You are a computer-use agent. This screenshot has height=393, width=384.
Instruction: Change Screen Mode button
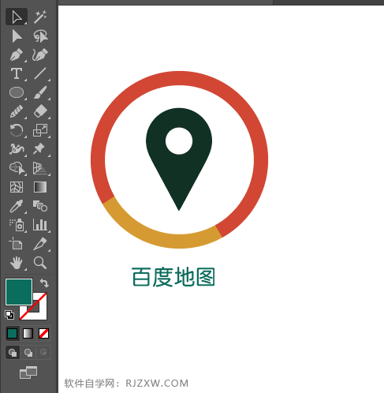click(28, 372)
